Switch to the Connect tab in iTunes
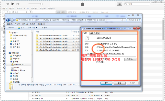 click(104, 12)
